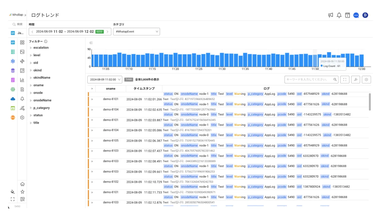The width and height of the screenshot is (381, 218).
Task: Select the green server icon in sidebar
Action: [x=13, y=52]
